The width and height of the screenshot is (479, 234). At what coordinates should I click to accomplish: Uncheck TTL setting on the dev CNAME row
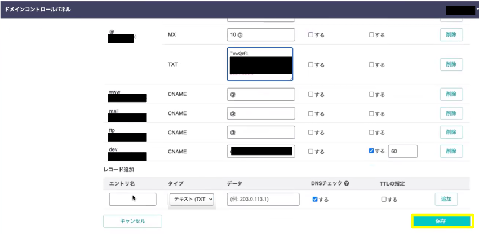[x=372, y=151]
